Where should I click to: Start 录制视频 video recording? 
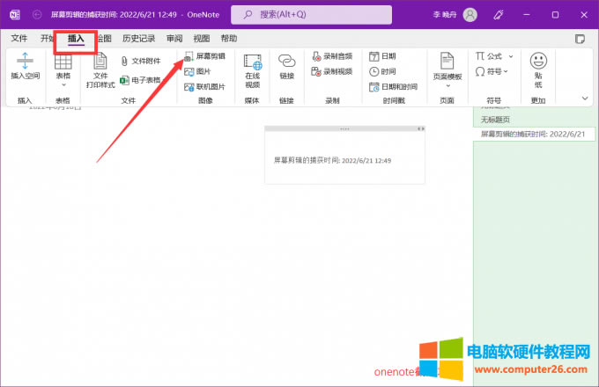(332, 71)
